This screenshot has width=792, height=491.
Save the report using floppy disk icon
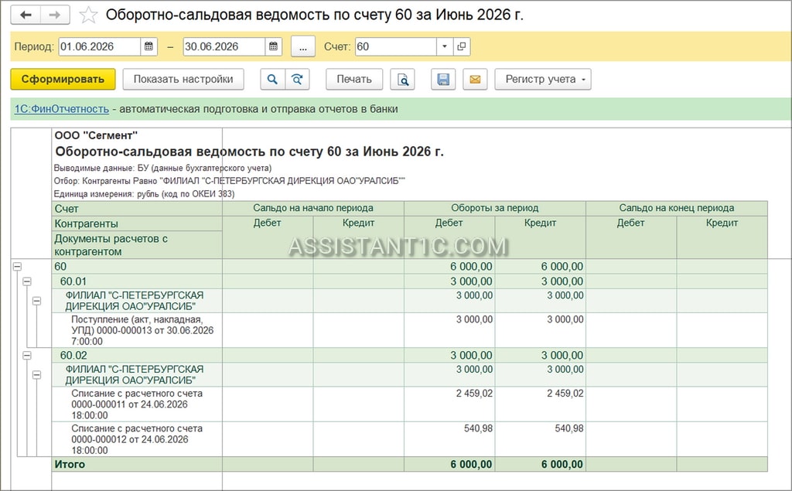pyautogui.click(x=443, y=80)
